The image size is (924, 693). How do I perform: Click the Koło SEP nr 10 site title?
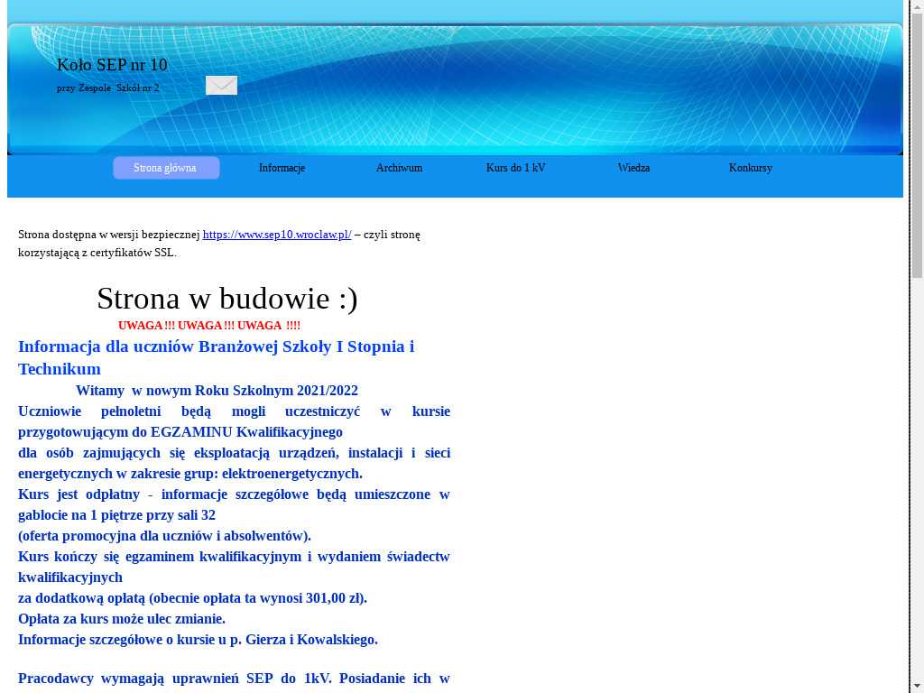click(112, 65)
